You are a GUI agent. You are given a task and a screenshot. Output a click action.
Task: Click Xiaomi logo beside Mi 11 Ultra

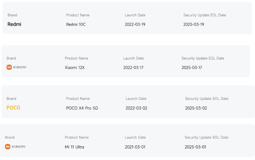pyautogui.click(x=15, y=147)
